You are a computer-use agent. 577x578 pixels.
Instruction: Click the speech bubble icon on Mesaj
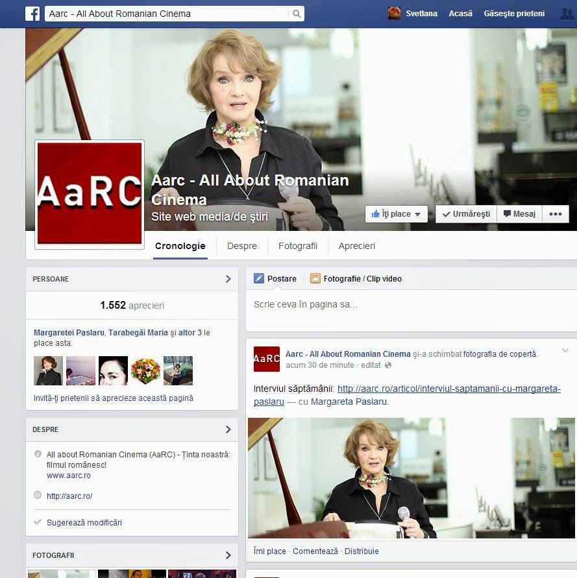click(507, 214)
